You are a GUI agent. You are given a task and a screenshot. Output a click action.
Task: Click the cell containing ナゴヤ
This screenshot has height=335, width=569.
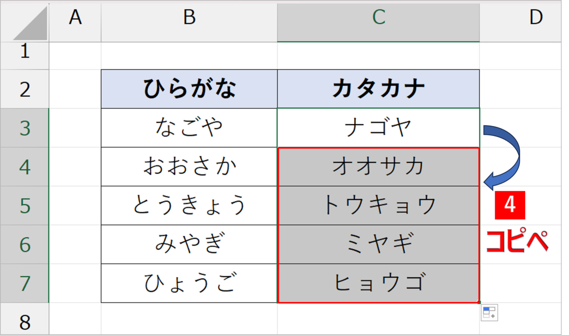pos(379,128)
